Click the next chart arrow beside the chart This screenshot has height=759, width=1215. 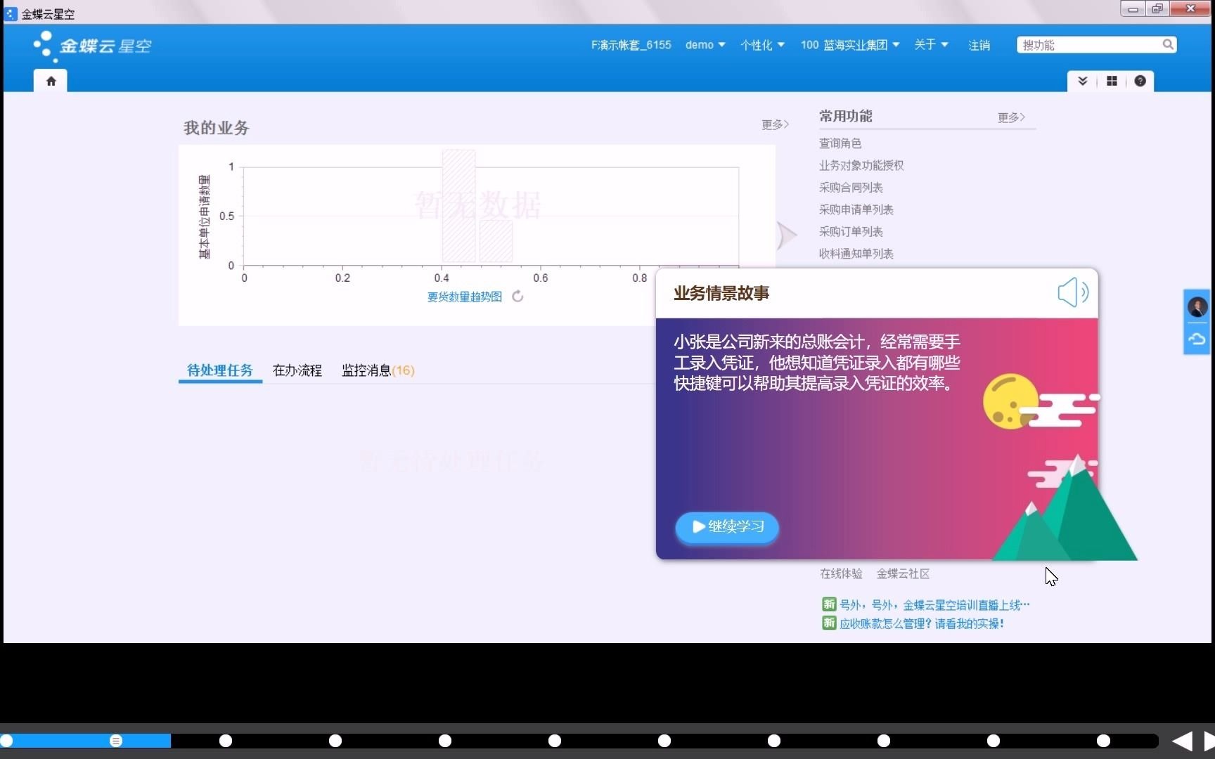786,235
